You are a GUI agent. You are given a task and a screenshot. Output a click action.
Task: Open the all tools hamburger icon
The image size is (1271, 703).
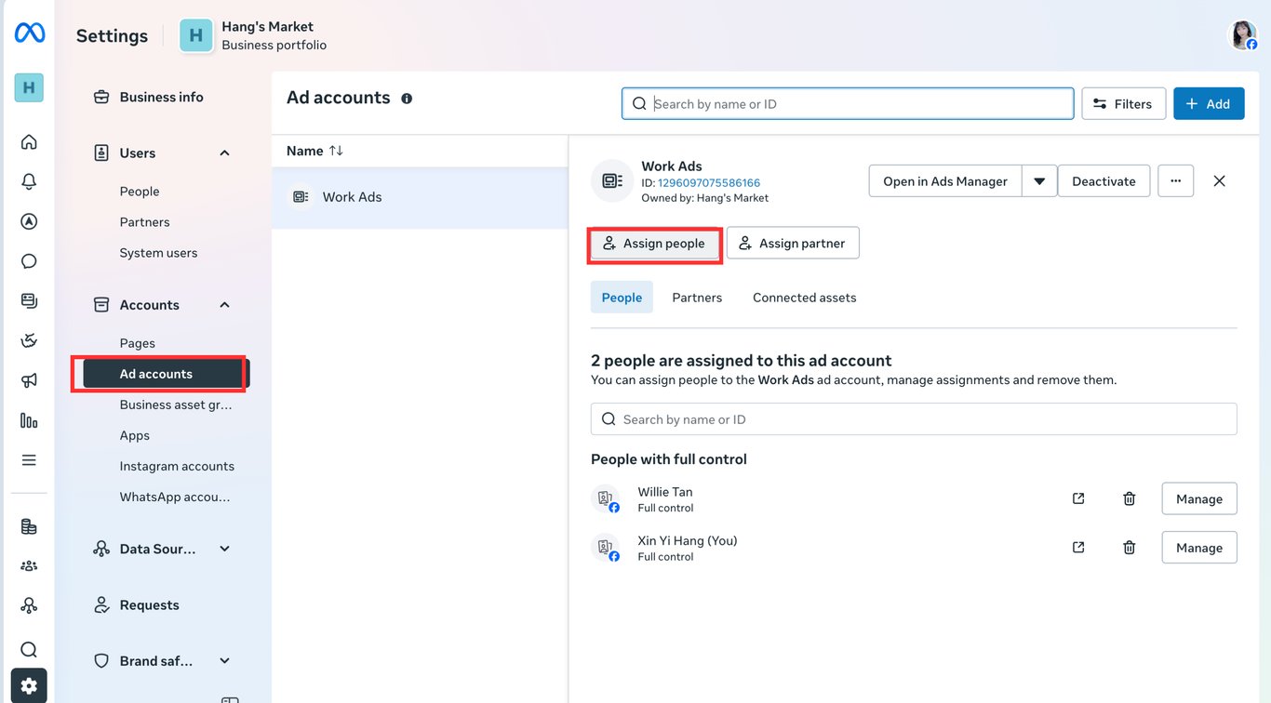29,460
